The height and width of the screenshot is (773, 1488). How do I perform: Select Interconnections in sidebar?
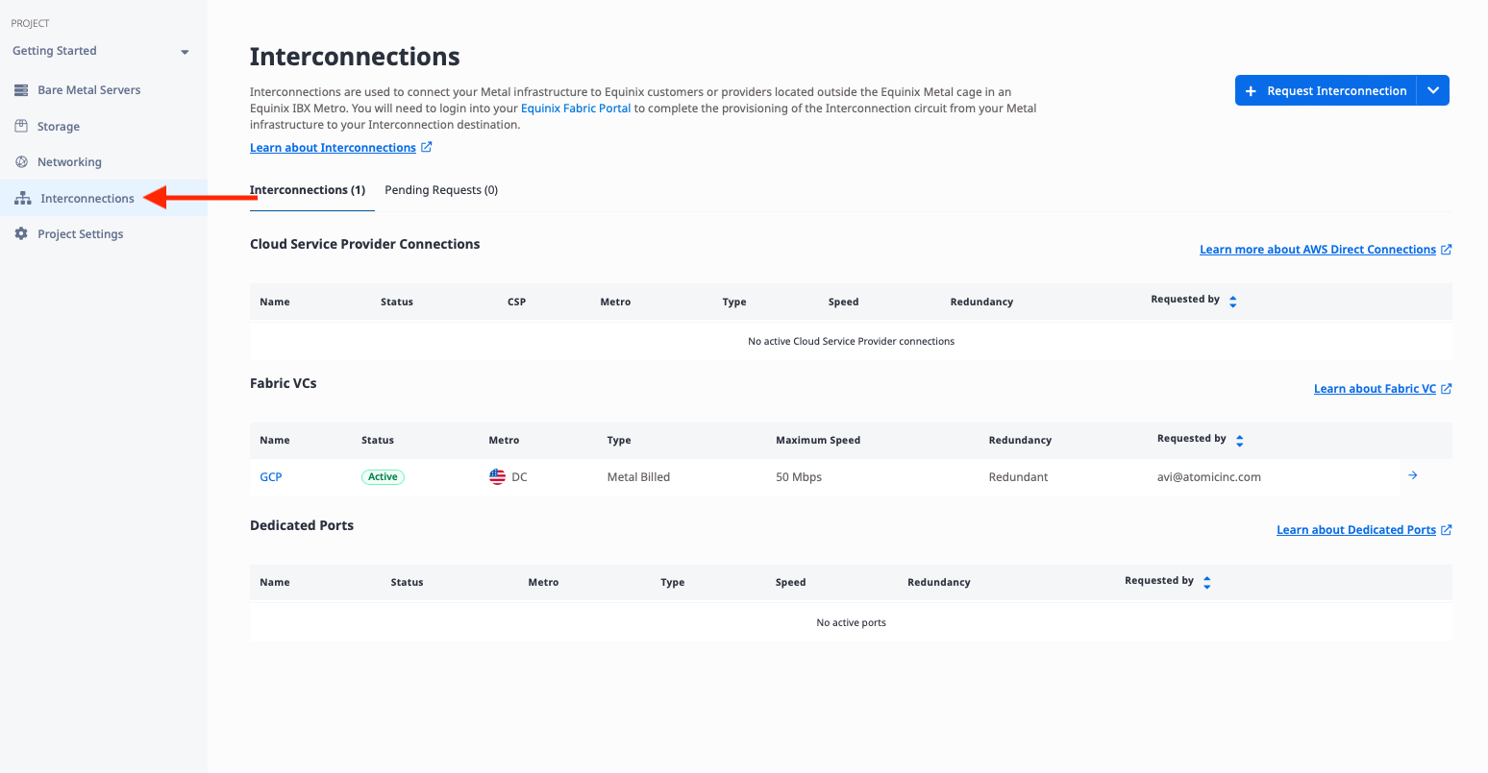87,199
